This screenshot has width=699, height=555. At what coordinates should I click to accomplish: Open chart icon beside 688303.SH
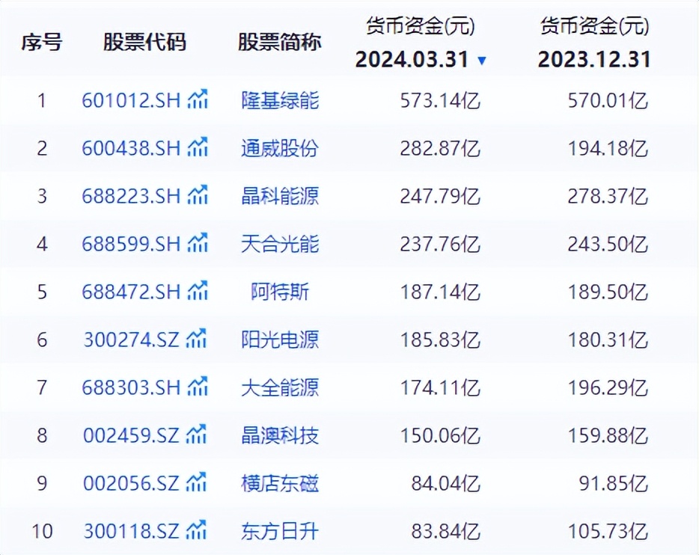pyautogui.click(x=198, y=387)
